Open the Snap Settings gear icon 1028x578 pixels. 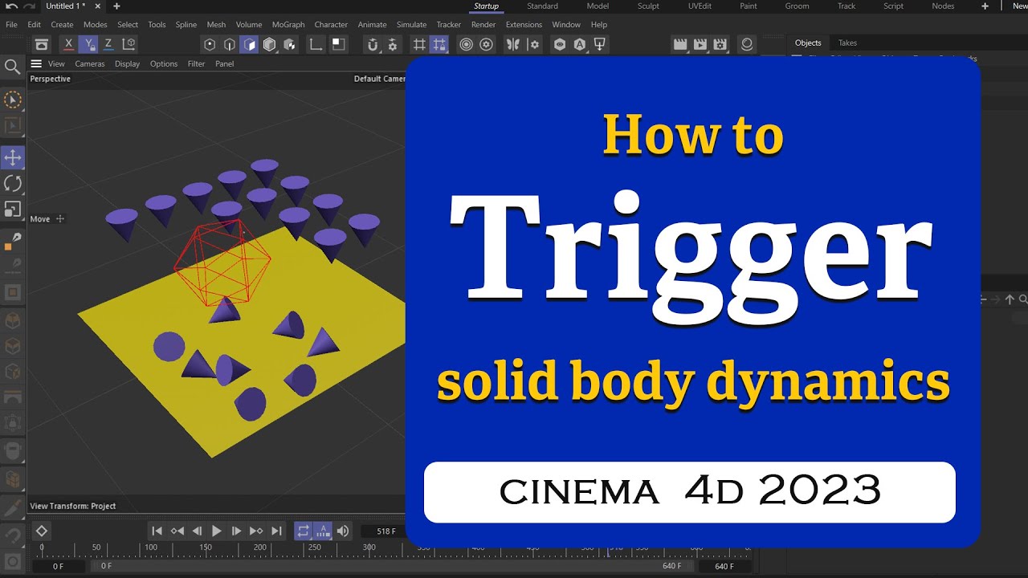393,45
